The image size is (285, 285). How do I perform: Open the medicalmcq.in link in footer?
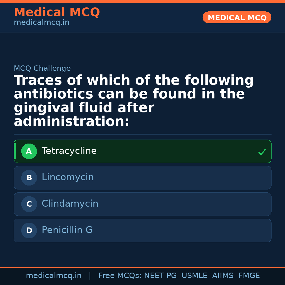pyautogui.click(x=54, y=276)
